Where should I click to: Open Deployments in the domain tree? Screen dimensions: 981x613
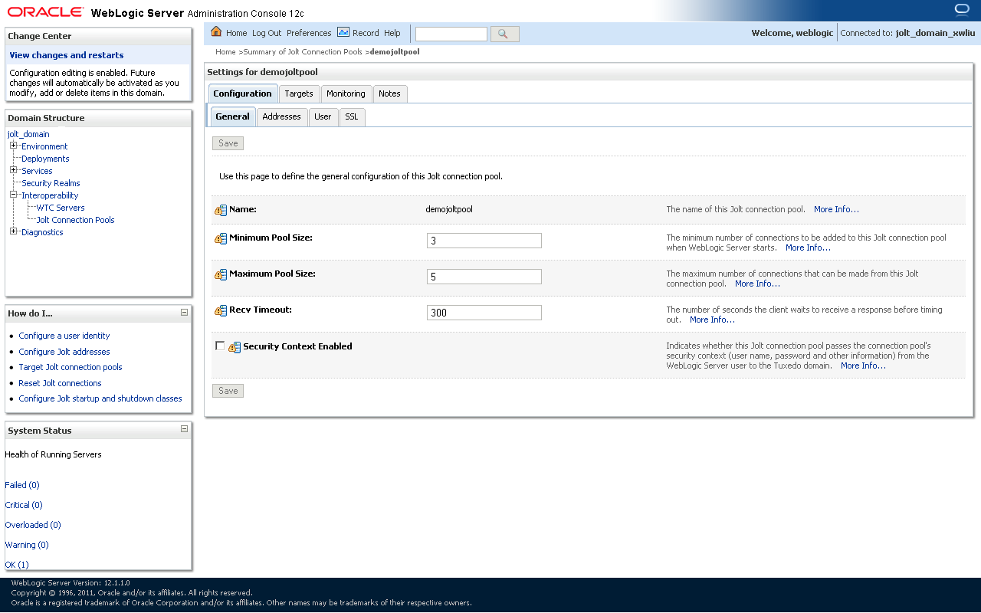tap(45, 159)
